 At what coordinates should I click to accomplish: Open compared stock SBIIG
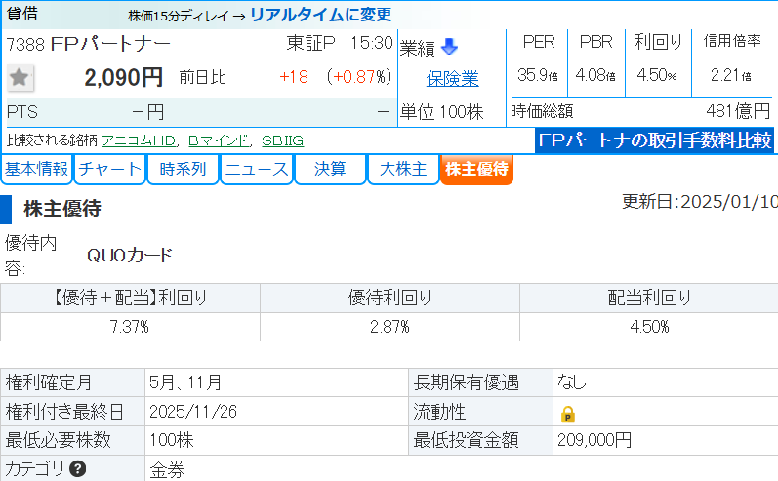[x=282, y=140]
